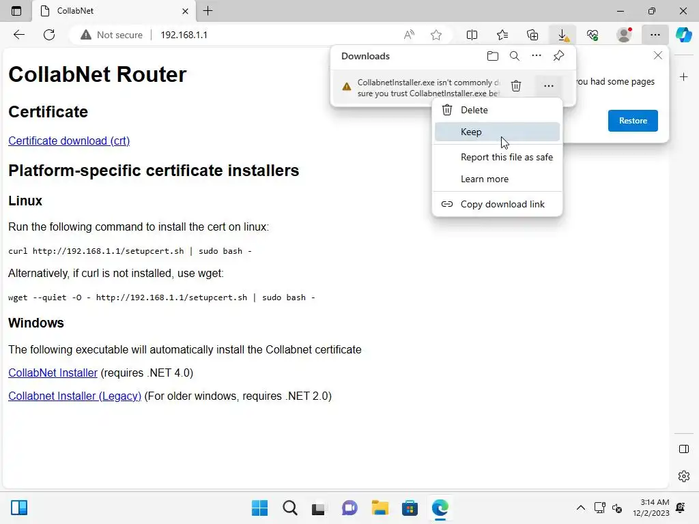Open More options in Downloads panel header
Screen dimensions: 699x524
pyautogui.click(x=537, y=56)
